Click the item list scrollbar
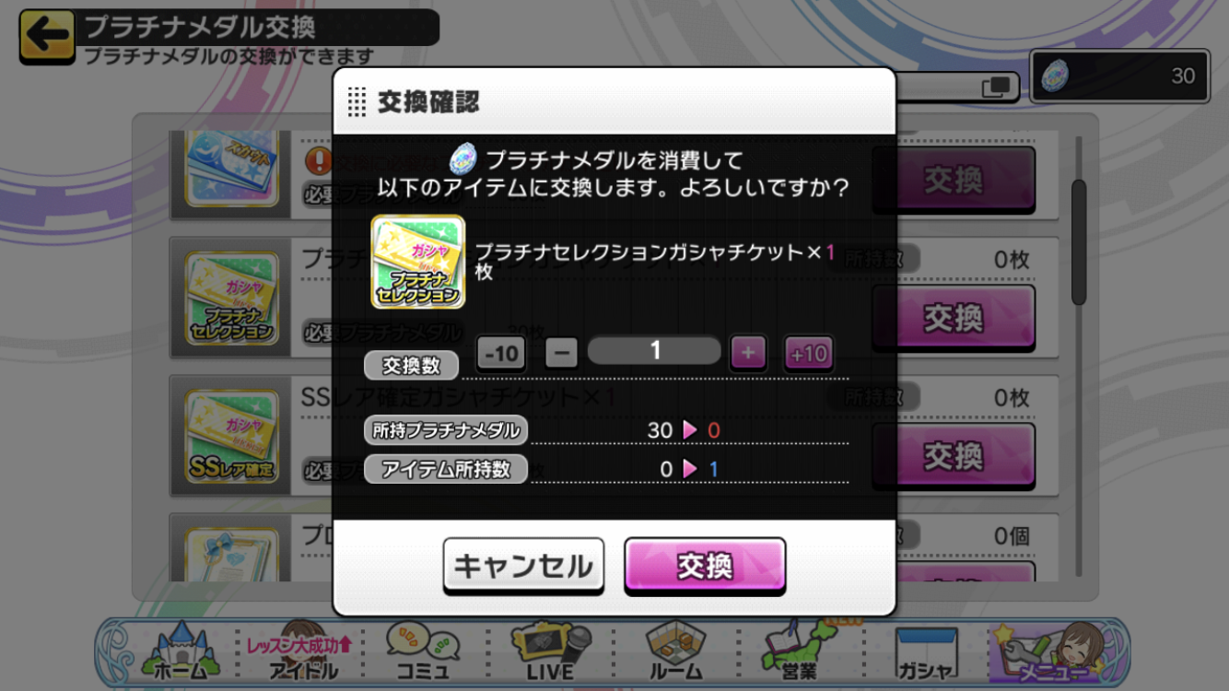This screenshot has height=691, width=1229. [x=1079, y=241]
